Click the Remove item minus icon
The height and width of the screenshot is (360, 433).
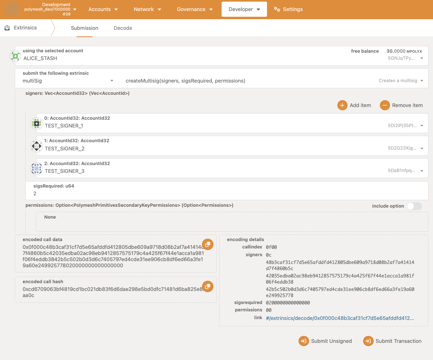385,105
